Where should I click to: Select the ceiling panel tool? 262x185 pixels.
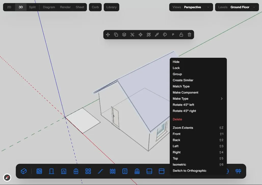pyautogui.click(x=161, y=171)
